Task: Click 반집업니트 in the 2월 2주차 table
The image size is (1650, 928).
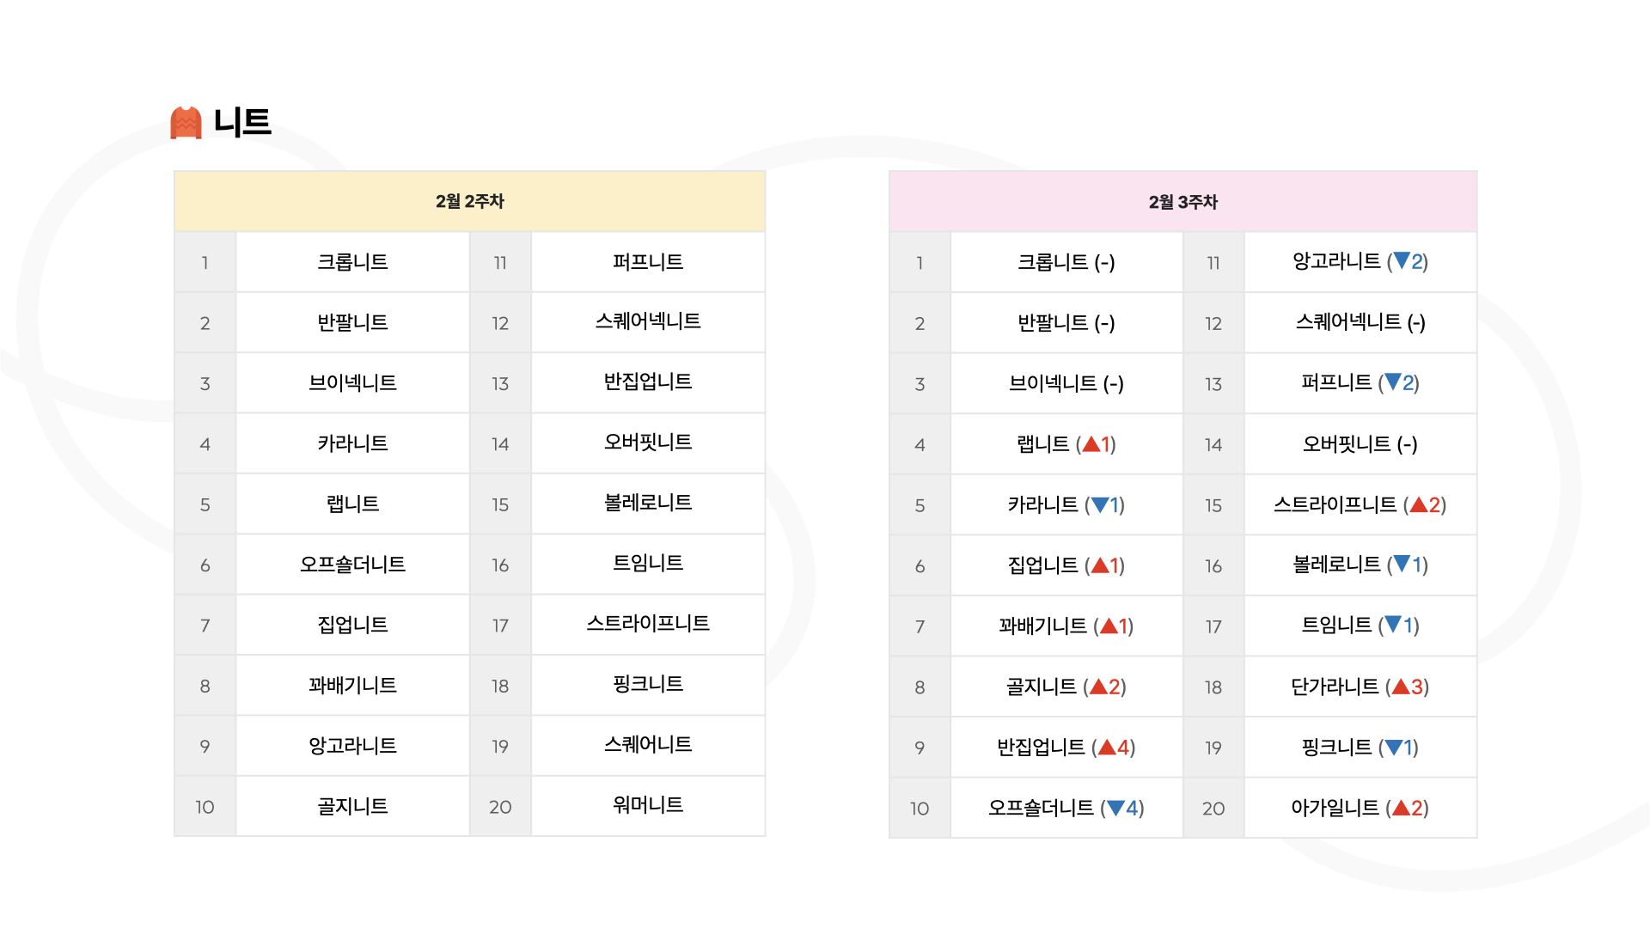Action: (648, 381)
